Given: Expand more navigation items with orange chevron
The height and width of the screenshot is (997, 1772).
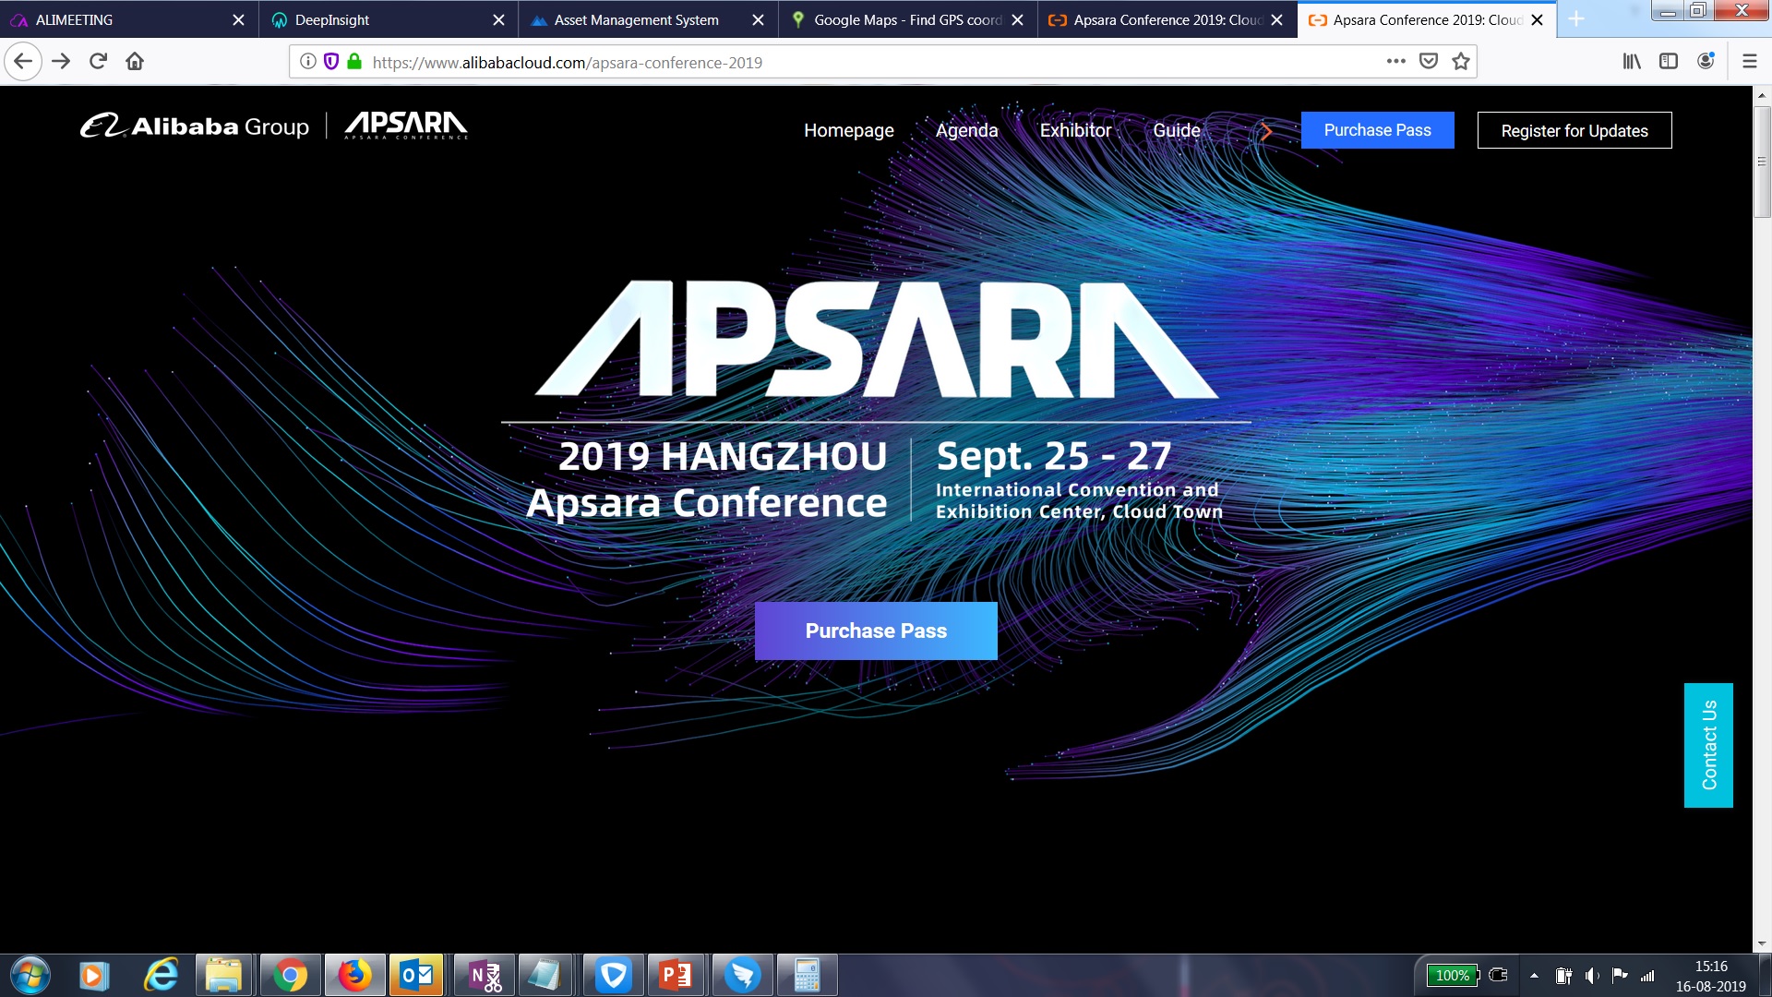Looking at the screenshot, I should [1266, 131].
